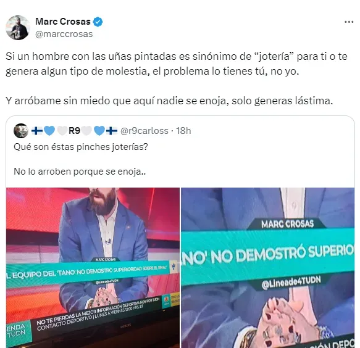Click Marc Crosas profile avatar
The image size is (360, 348).
(x=18, y=28)
